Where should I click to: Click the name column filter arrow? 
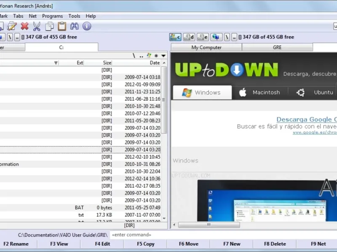[56, 63]
